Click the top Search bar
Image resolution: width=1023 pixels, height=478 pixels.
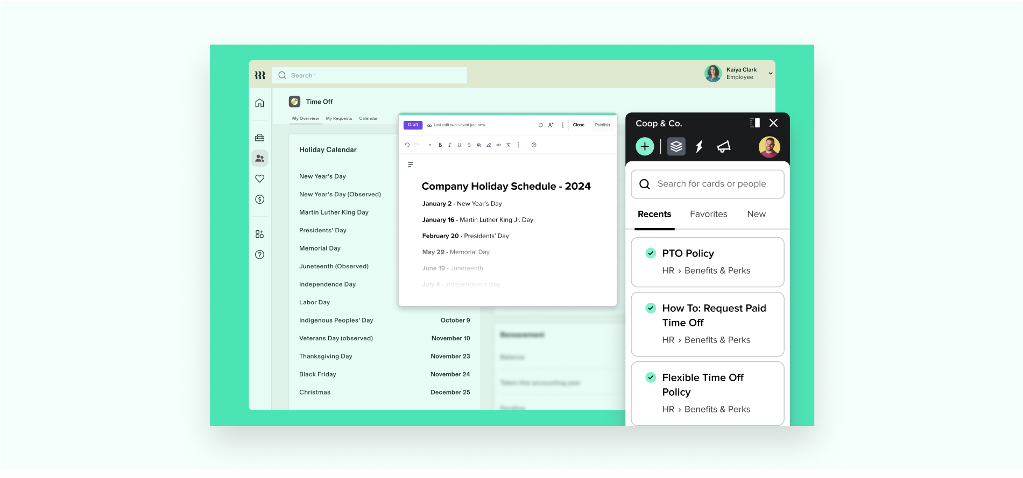369,75
